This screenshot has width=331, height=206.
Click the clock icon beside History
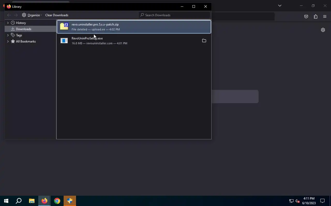point(13,23)
